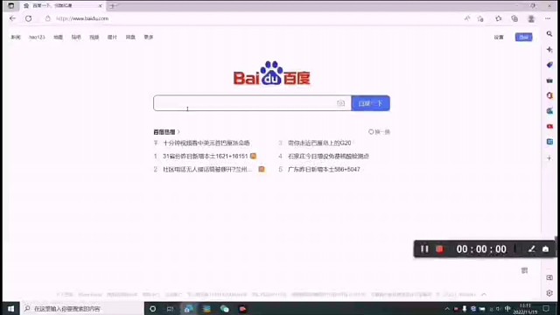Open hot item 社区电话无人接听
The image size is (560, 315).
(207, 169)
